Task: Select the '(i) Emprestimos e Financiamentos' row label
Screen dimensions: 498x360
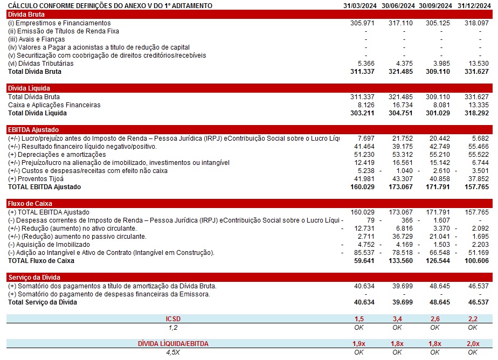Action: point(59,23)
